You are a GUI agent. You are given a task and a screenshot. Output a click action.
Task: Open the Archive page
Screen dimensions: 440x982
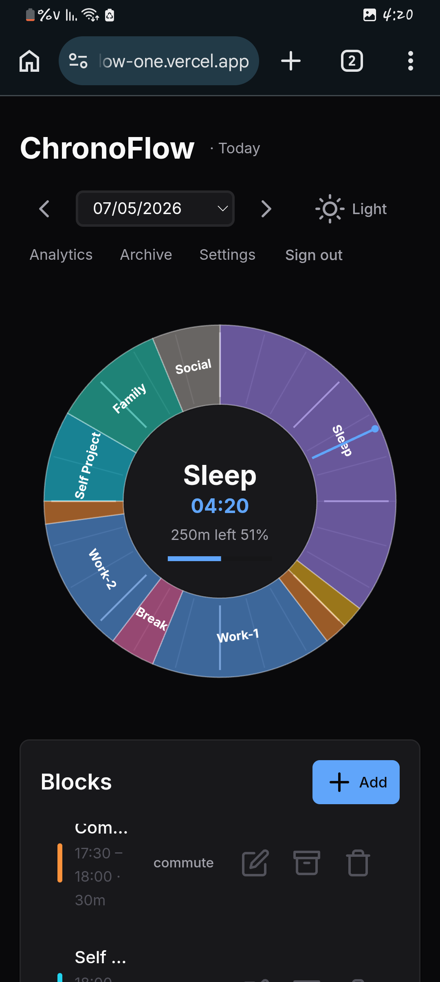146,255
